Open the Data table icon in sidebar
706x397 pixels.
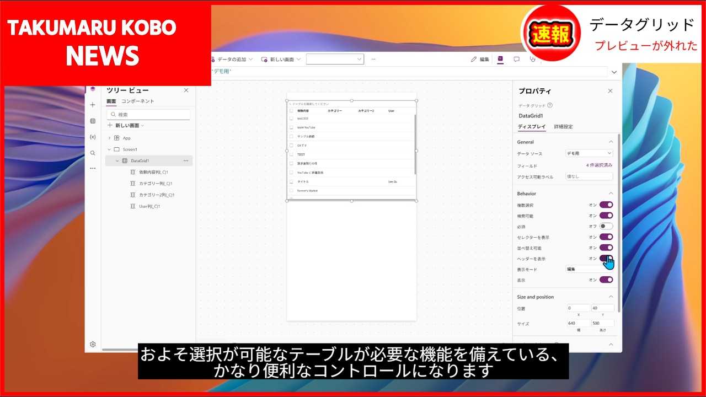click(93, 121)
